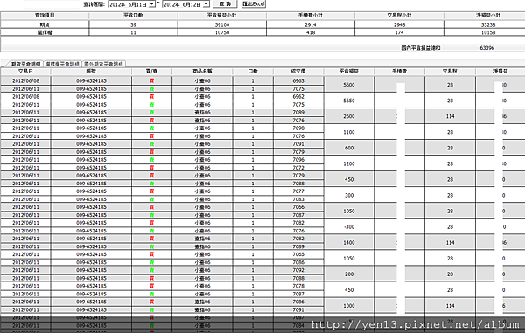The image size is (525, 333).
Task: Click the 交易稅 cell 114 in the 2600 row
Action: [450, 116]
